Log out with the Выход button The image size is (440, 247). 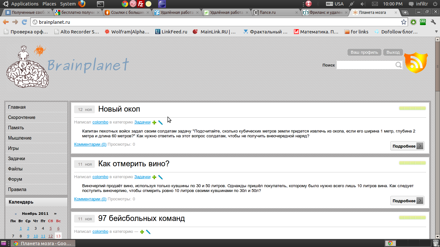[393, 52]
